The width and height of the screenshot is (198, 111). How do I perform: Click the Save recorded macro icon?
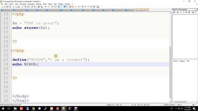point(94,7)
